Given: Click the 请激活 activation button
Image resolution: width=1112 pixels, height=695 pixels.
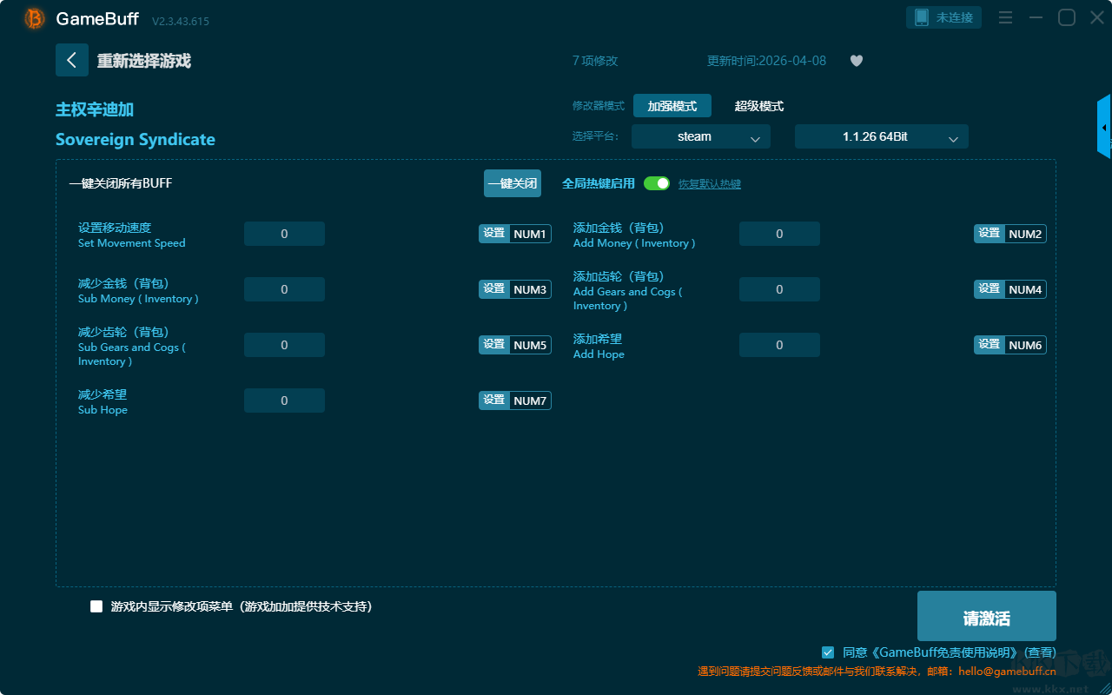Looking at the screenshot, I should pos(987,616).
